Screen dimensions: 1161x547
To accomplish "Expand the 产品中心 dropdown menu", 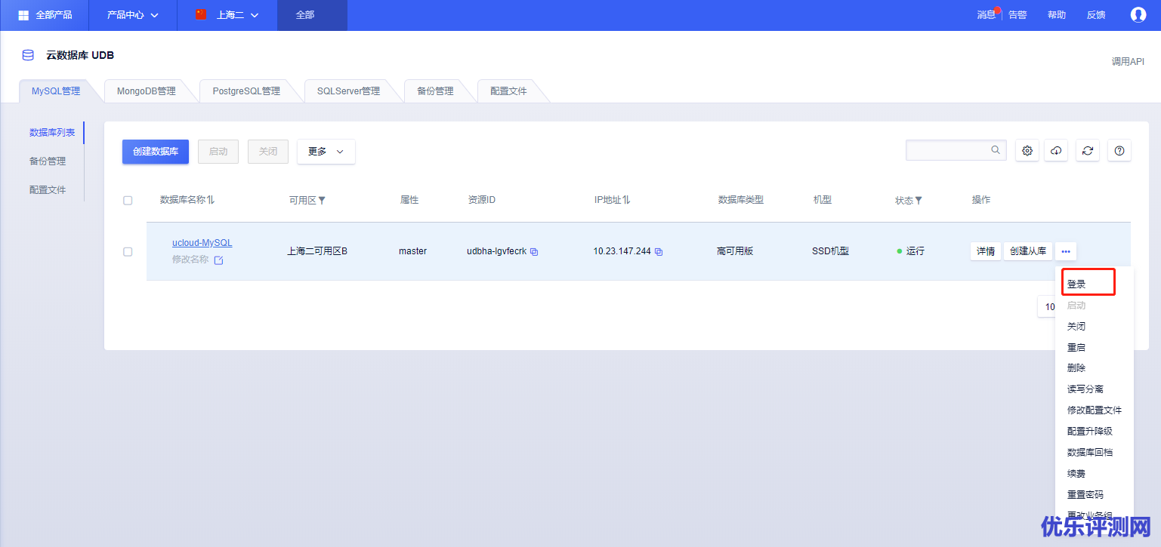I will [133, 15].
